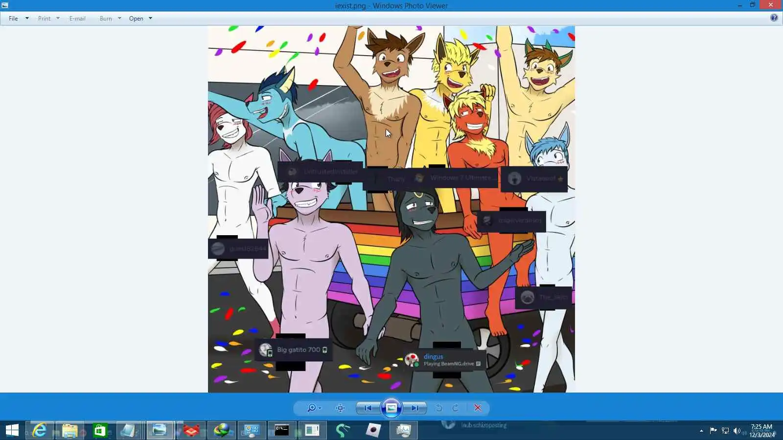Rotate the image counterclockwise
Image resolution: width=783 pixels, height=440 pixels.
tap(439, 408)
